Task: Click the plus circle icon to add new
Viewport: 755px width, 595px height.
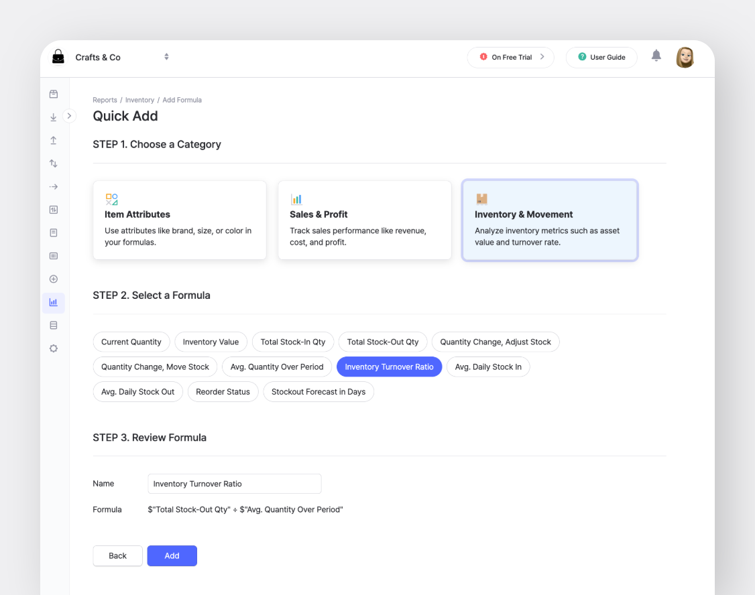Action: click(53, 279)
